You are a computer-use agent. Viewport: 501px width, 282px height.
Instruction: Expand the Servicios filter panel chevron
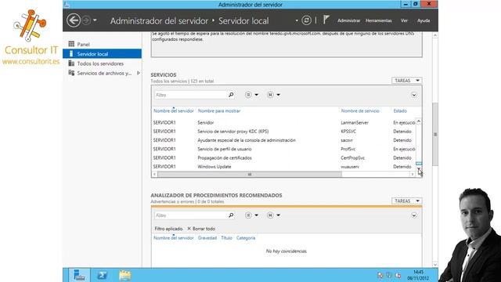pyautogui.click(x=414, y=95)
